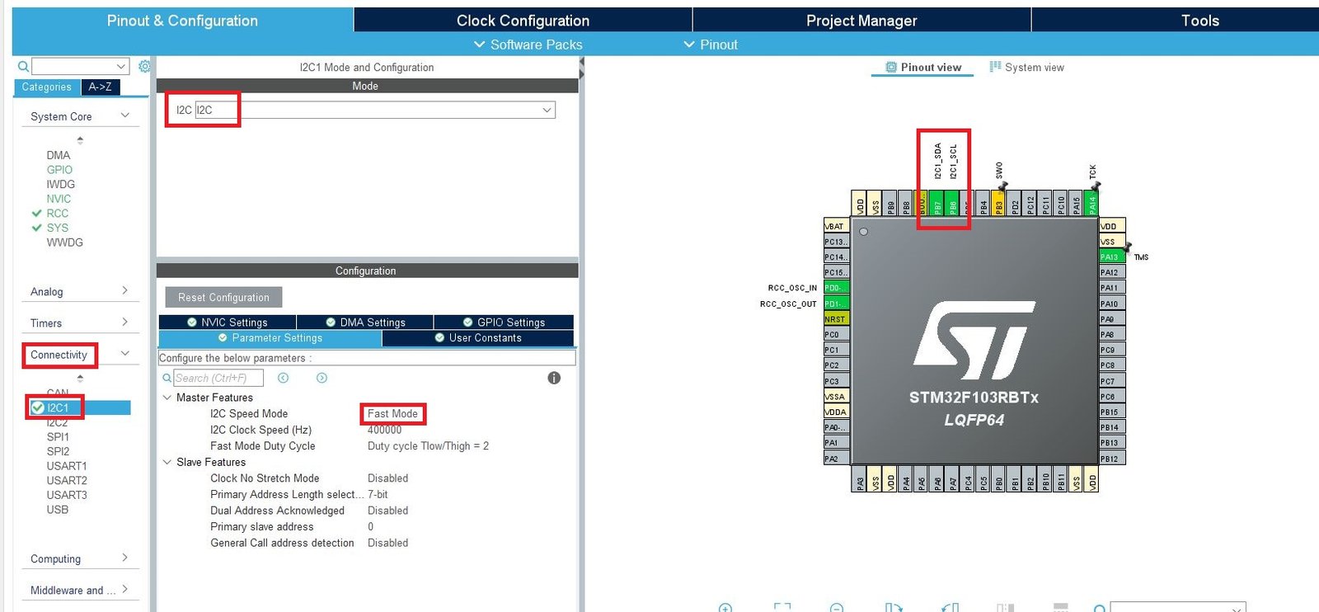The image size is (1319, 612).
Task: Click the PB15 pin on the chip
Action: (x=1112, y=412)
